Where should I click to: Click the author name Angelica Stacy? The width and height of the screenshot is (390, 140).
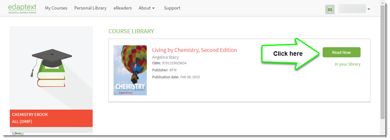point(165,57)
